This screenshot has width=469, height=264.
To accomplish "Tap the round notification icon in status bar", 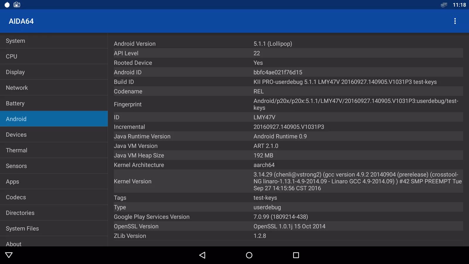I will [x=7, y=5].
